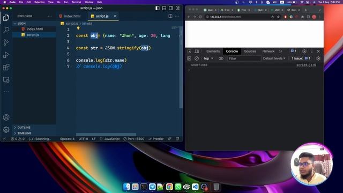Open the Default levels dropdown
Screen dimensions: 343x193
point(274,58)
